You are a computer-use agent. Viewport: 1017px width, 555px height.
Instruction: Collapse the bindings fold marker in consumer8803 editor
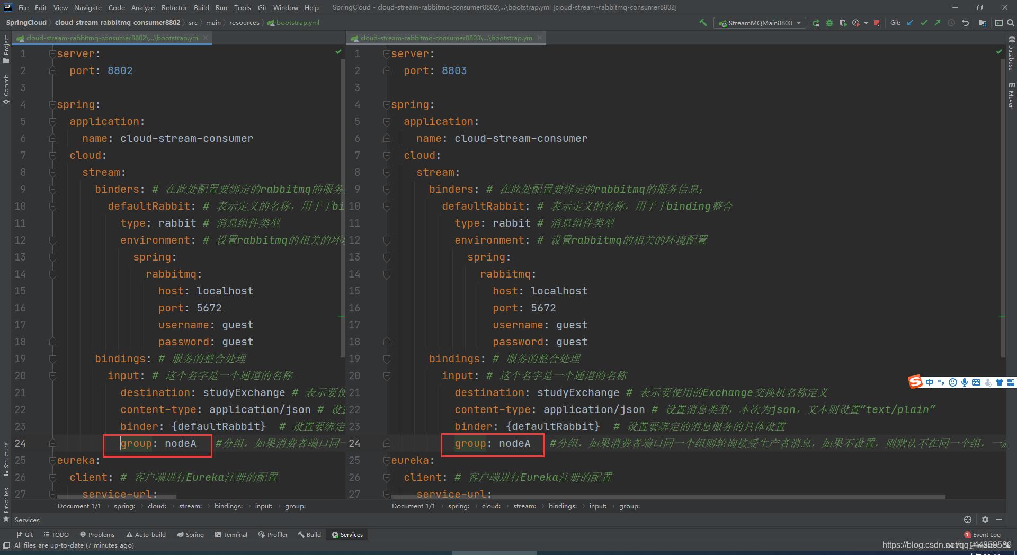pyautogui.click(x=387, y=359)
